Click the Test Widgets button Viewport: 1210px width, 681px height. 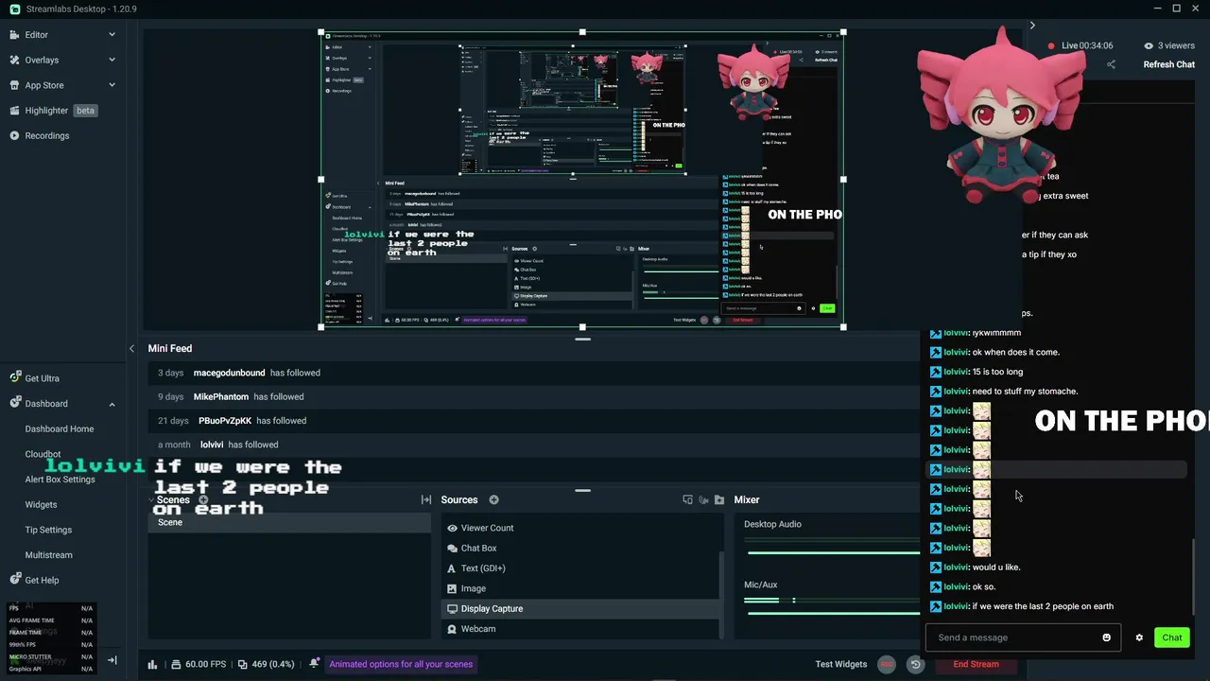coord(841,664)
